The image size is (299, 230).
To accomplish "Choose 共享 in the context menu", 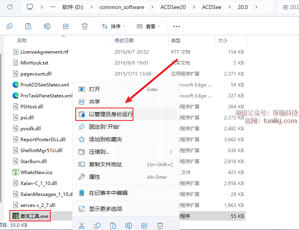I will point(126,102).
